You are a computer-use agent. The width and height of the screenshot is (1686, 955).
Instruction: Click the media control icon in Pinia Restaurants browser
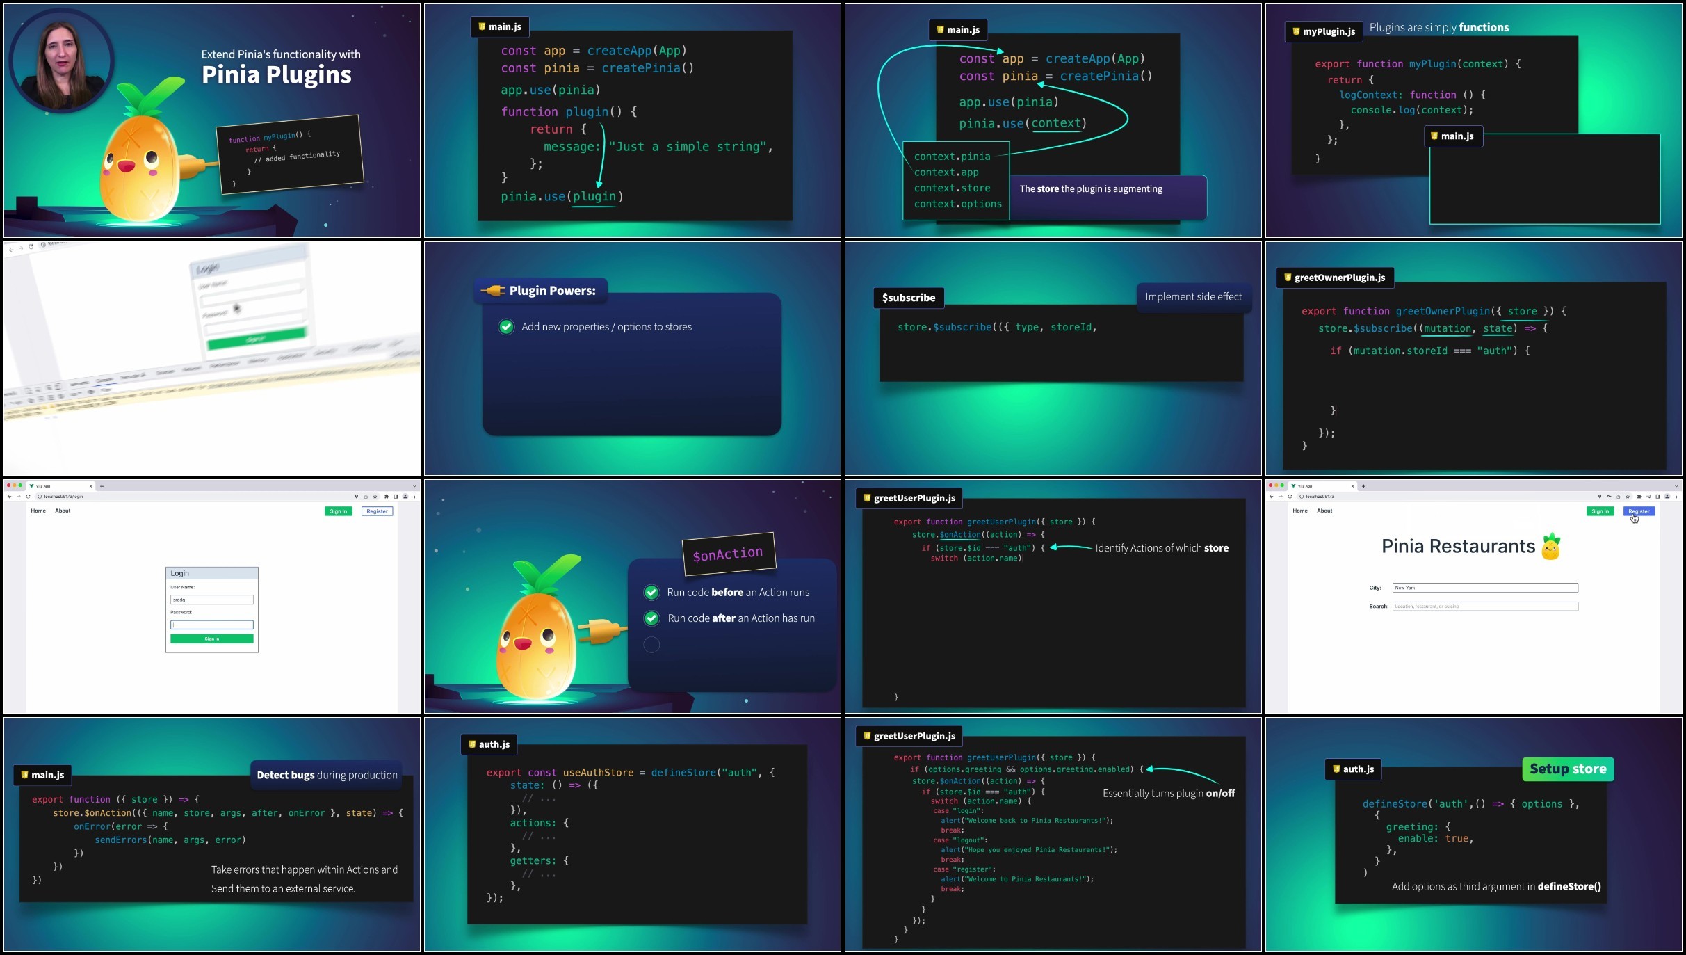[1648, 497]
